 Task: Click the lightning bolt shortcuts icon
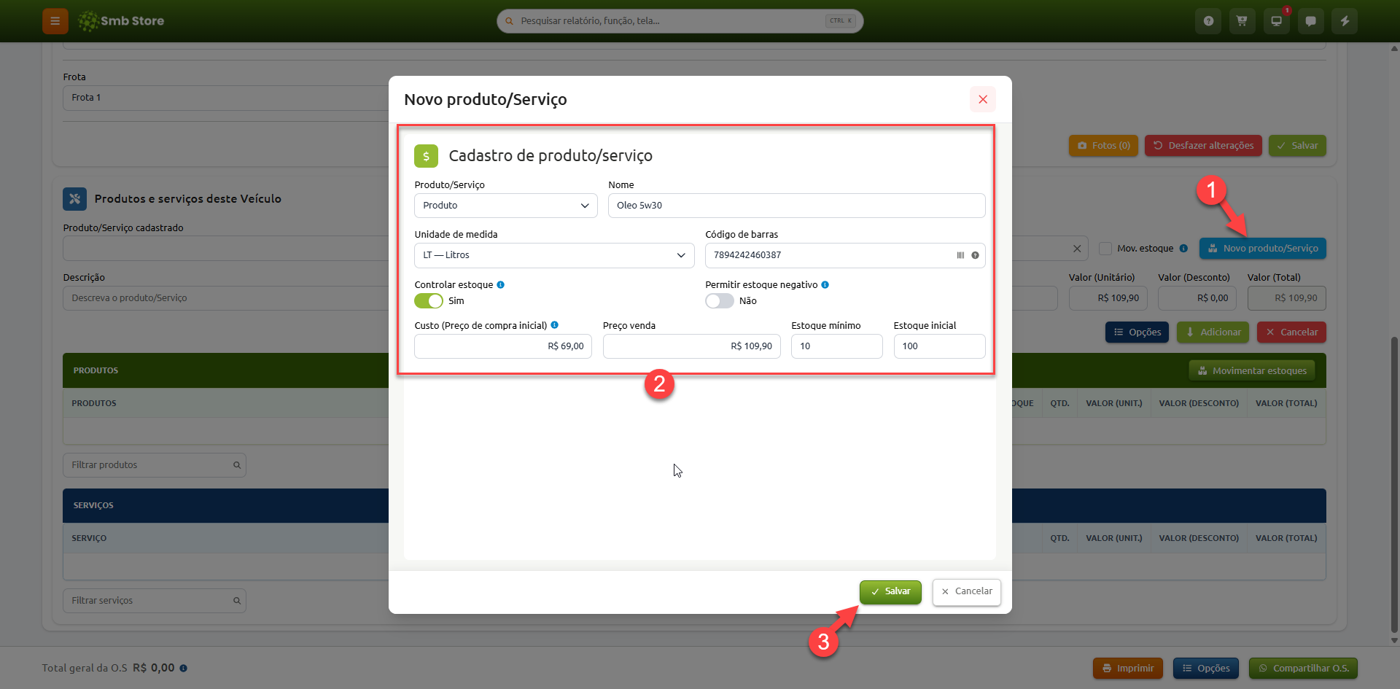(1345, 21)
